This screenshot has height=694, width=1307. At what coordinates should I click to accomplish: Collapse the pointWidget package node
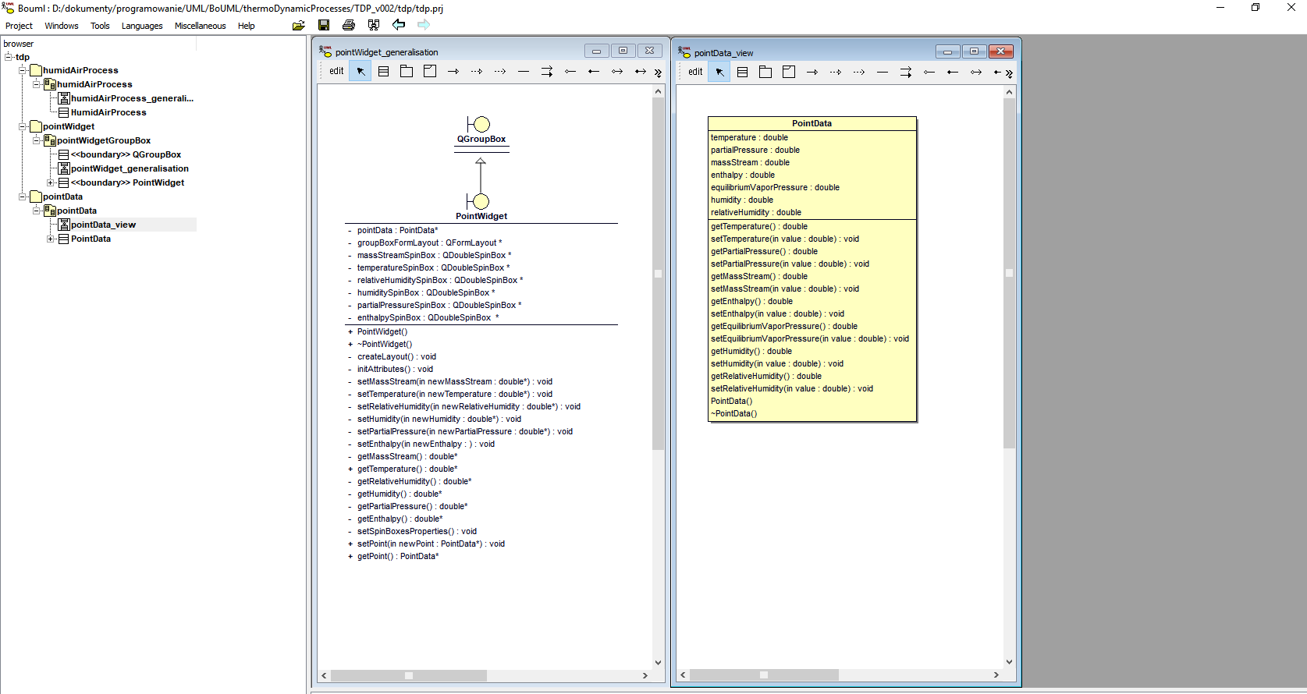point(23,126)
